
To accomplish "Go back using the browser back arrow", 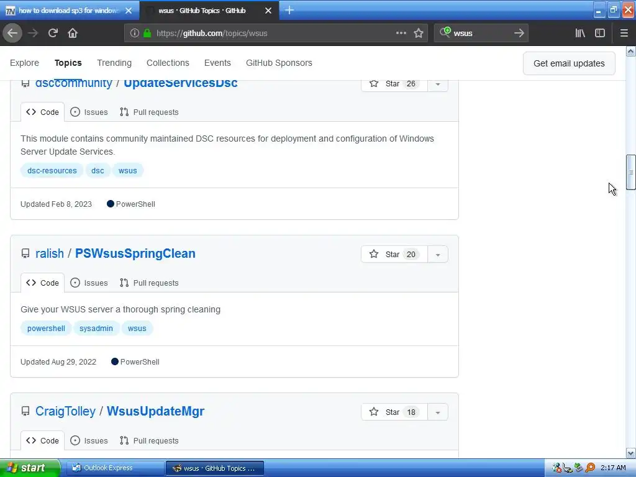I will coord(12,33).
